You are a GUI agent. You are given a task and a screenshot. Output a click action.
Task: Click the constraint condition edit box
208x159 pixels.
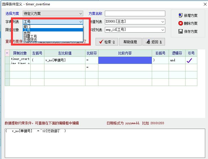pyautogui.click(x=103, y=142)
